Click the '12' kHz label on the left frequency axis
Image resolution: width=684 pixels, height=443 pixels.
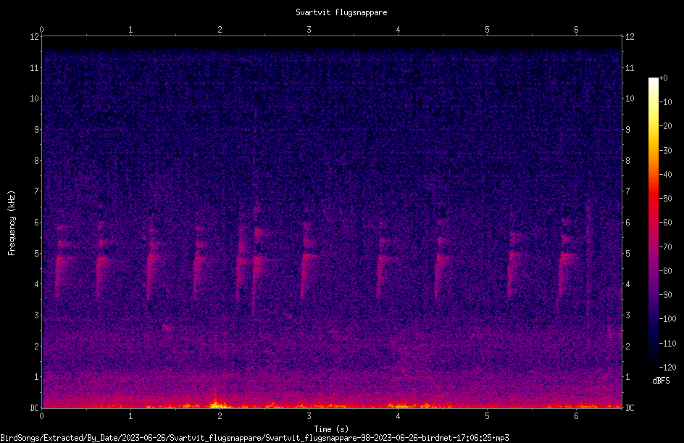[x=35, y=37]
